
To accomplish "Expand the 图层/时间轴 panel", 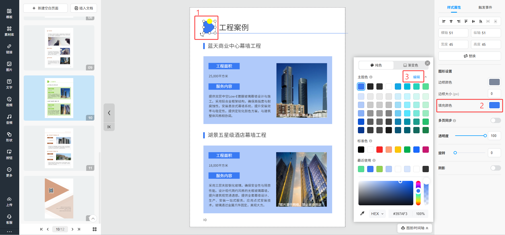I will click(x=415, y=228).
